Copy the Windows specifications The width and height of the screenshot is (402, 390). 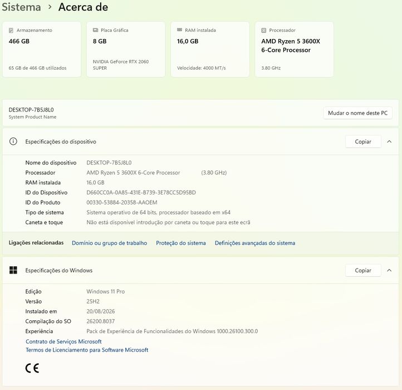pyautogui.click(x=363, y=270)
